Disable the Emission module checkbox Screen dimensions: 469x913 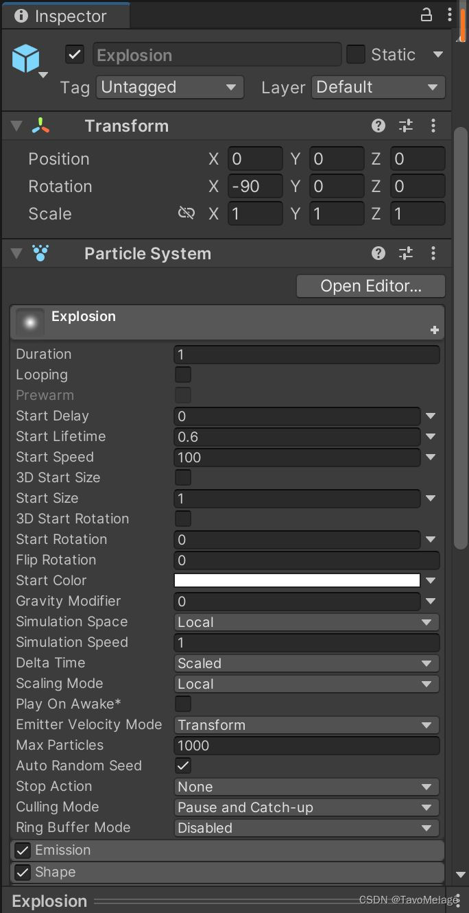[23, 851]
